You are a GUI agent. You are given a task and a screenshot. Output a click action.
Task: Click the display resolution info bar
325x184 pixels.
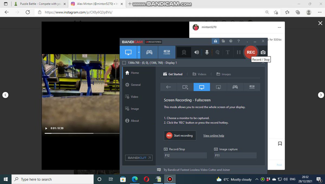(149, 63)
